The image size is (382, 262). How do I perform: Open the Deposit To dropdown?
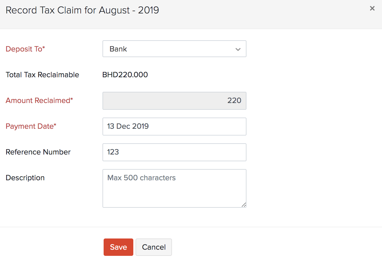(x=174, y=49)
